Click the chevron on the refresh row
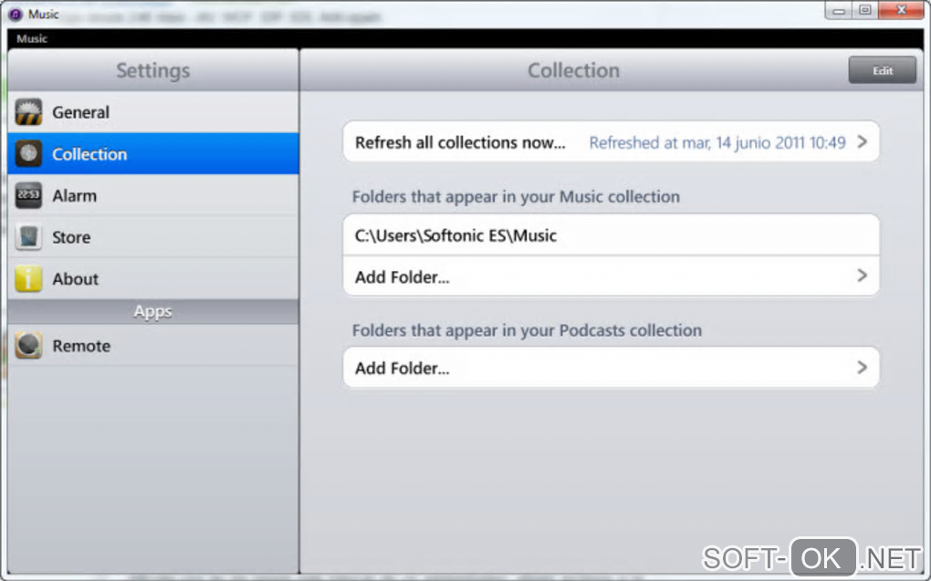This screenshot has width=931, height=581. [863, 142]
